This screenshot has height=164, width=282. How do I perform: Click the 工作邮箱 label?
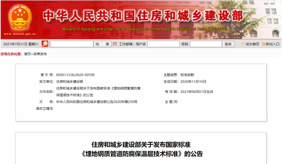pos(126,44)
